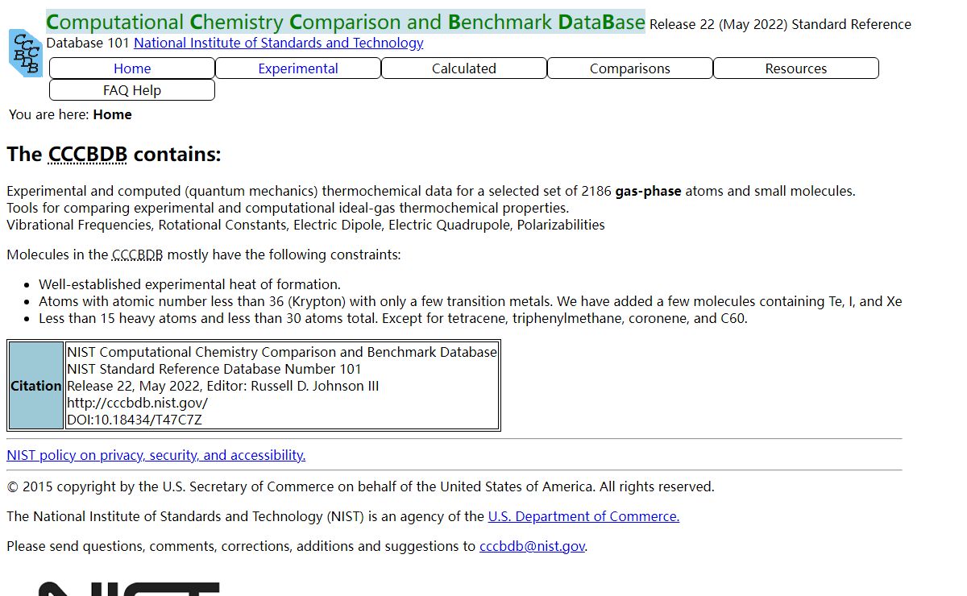Click 'Release 22, May 2022, Editor' citation line
This screenshot has width=967, height=596.
click(x=223, y=386)
